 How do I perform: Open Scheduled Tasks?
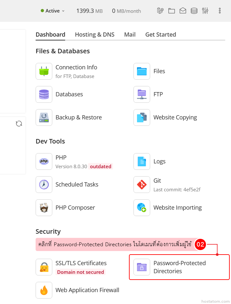pos(77,185)
